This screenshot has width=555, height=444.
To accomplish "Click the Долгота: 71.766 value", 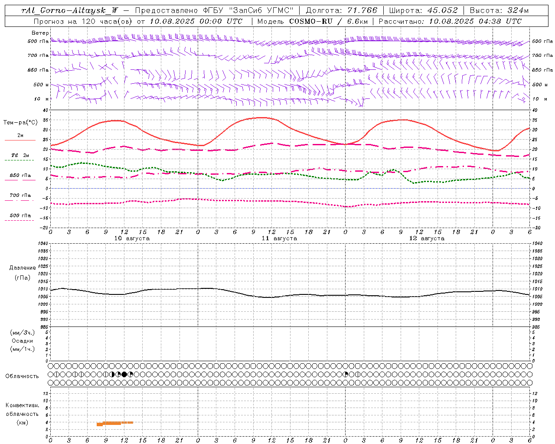I will coord(342,10).
